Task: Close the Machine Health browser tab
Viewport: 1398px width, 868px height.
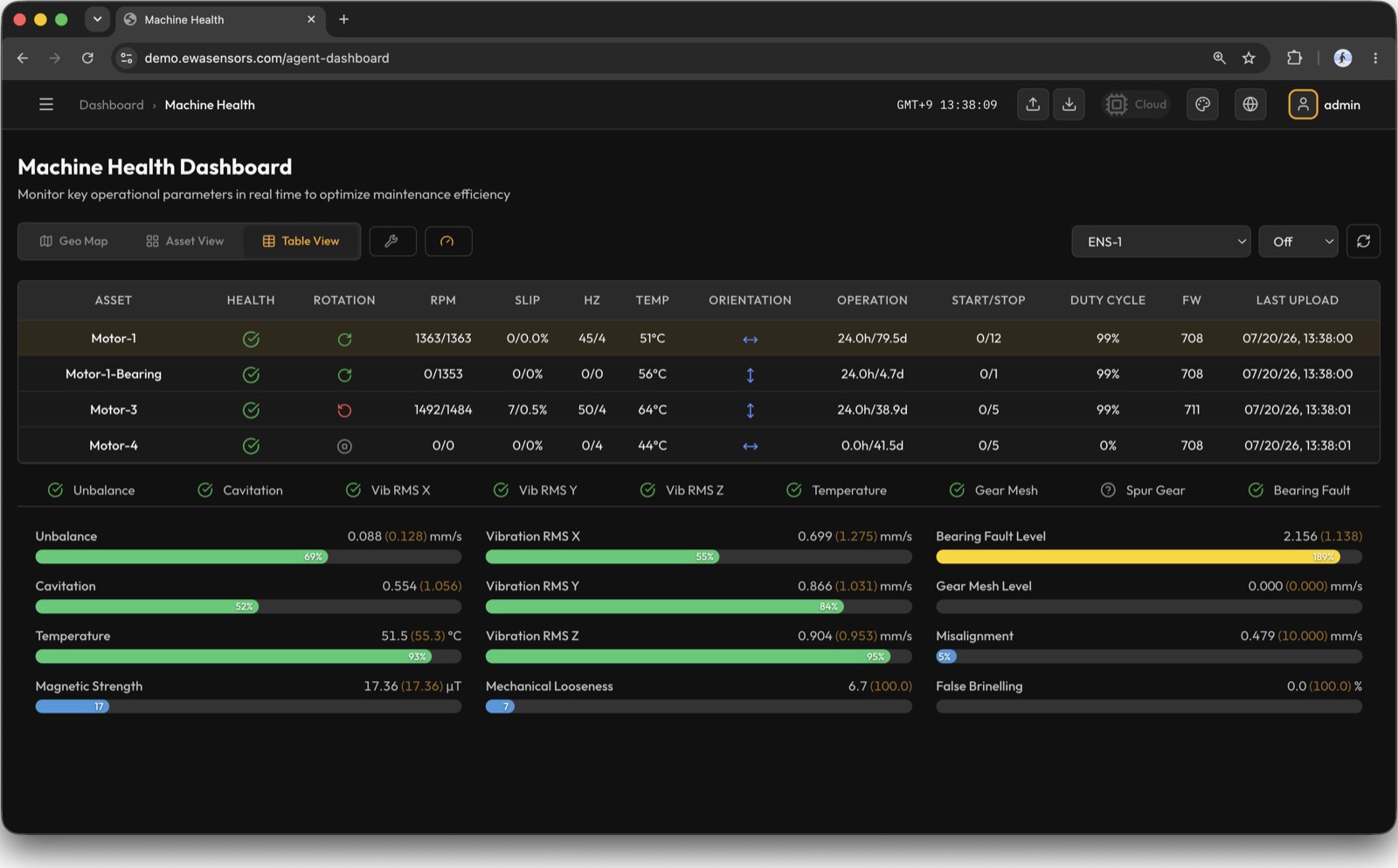Action: coord(311,19)
